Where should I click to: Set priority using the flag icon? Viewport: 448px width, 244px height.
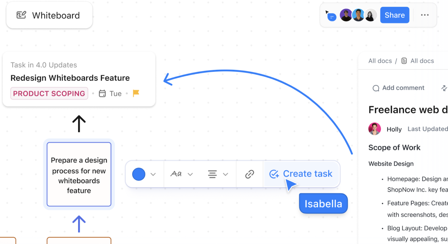tap(136, 93)
